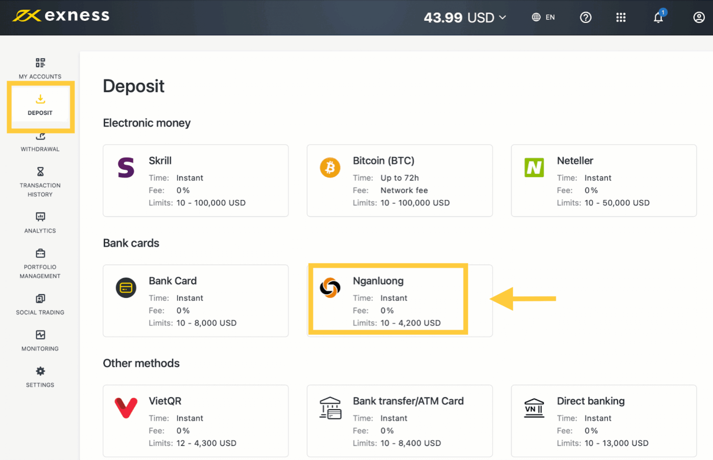Open the apps grid menu icon
Screen dimensions: 713x460
click(621, 17)
